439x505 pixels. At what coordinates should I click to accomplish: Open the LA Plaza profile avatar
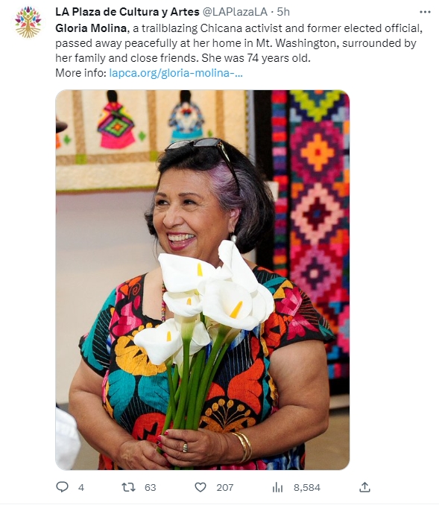[x=28, y=22]
